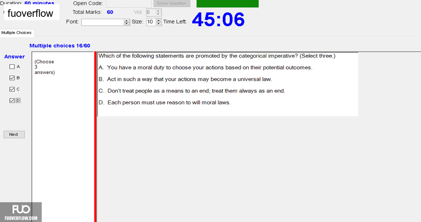Step Font selector down arrow

coord(127,24)
